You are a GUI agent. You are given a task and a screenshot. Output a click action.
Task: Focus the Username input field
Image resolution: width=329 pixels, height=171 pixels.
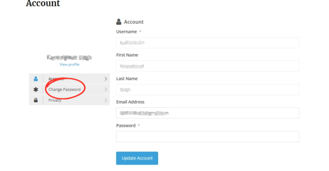tap(208, 43)
